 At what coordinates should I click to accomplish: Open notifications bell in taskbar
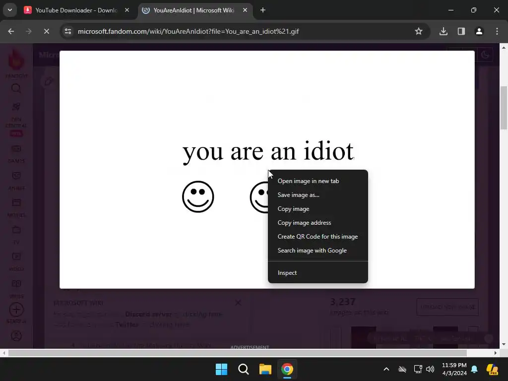tap(474, 369)
